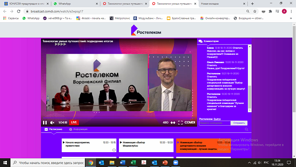This screenshot has width=296, height=167.
Task: Click the video player progress bar
Action: pos(119,118)
